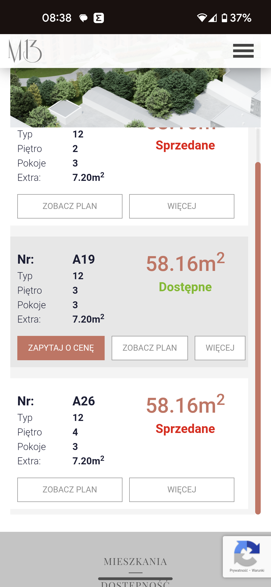Tap the battery status icon

point(224,18)
